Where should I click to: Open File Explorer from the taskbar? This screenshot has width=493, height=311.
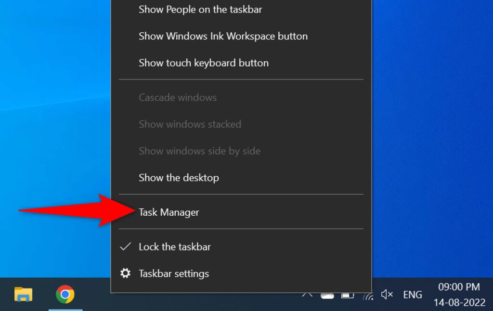(x=23, y=294)
